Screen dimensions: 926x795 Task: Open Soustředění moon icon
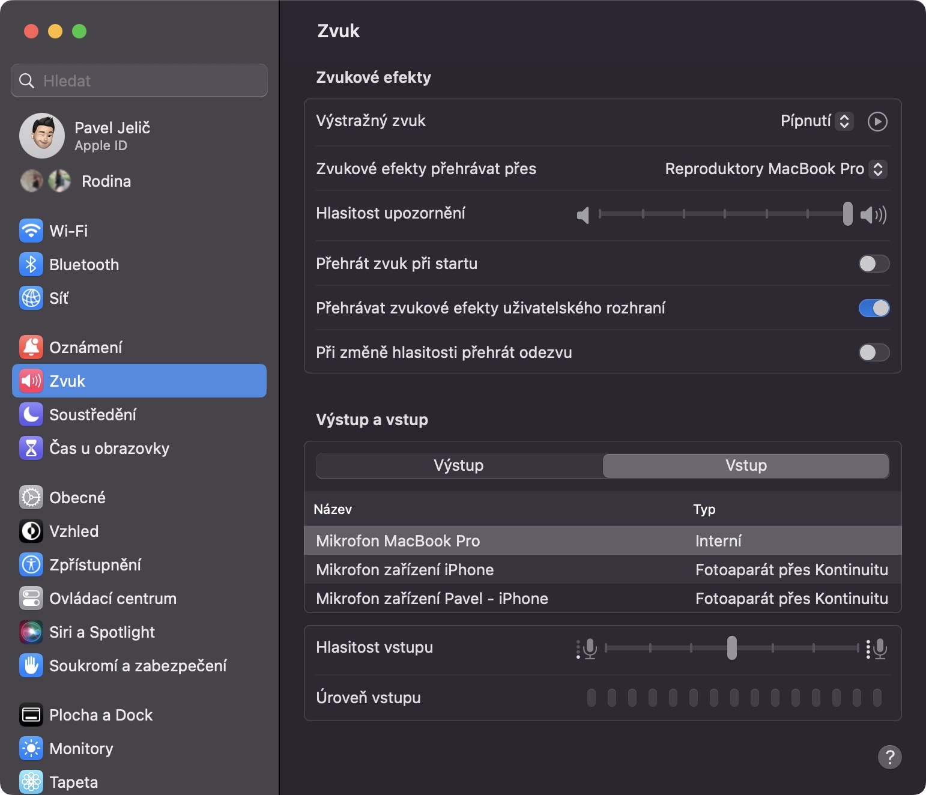pos(31,414)
